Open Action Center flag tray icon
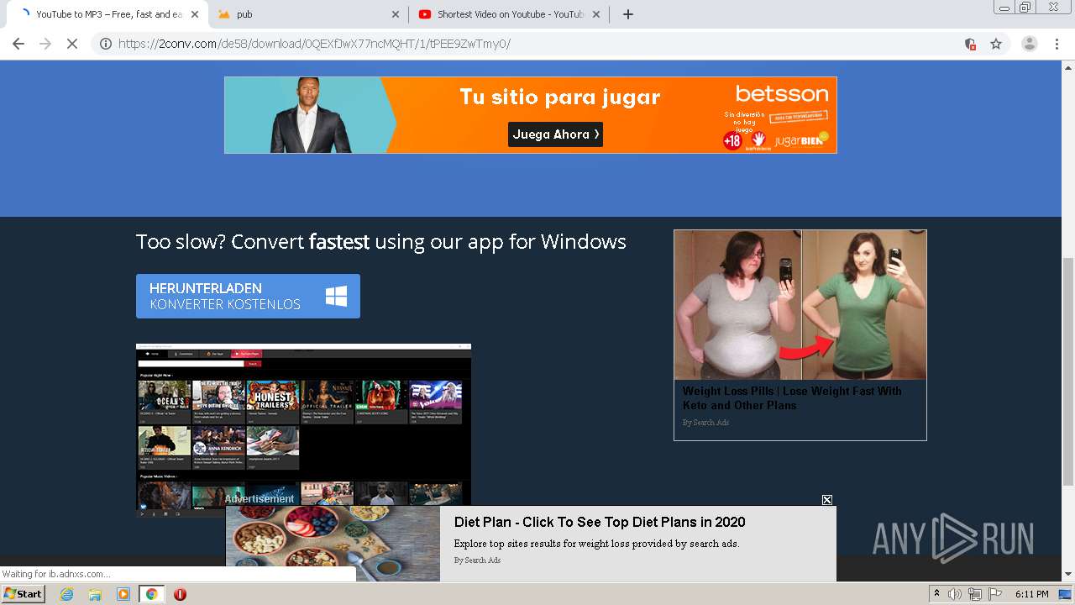The width and height of the screenshot is (1075, 605). [995, 594]
